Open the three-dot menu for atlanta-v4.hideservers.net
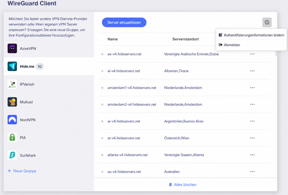Viewport: 288px width, 195px height. [x=252, y=155]
